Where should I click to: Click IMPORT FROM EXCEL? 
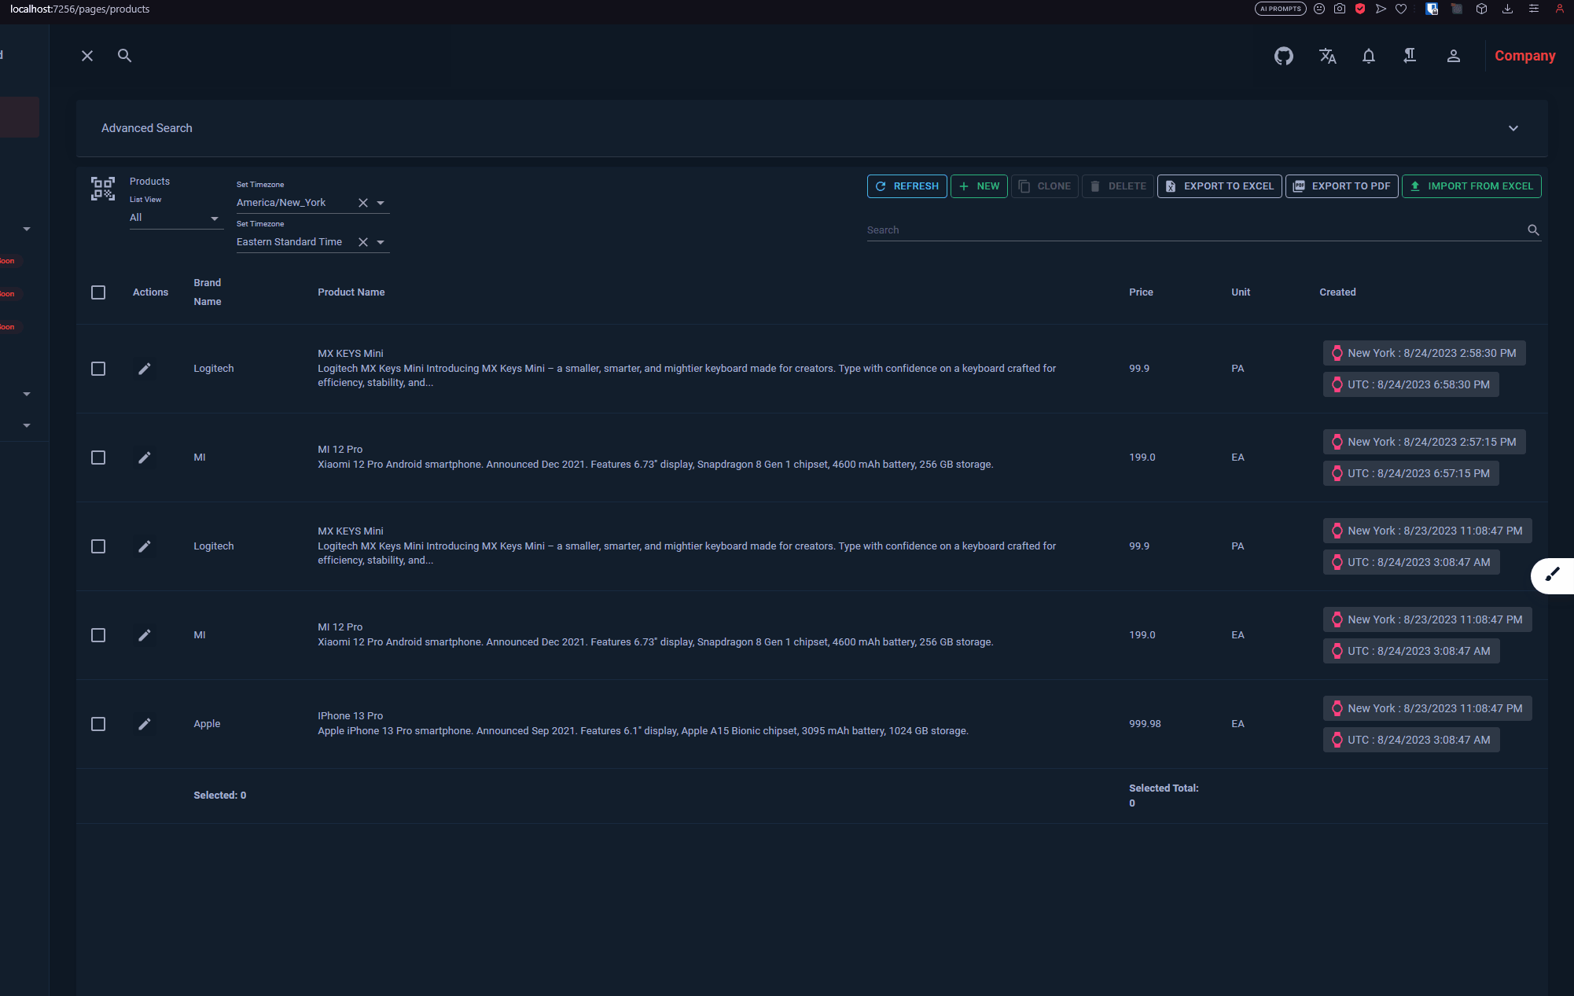[1471, 186]
